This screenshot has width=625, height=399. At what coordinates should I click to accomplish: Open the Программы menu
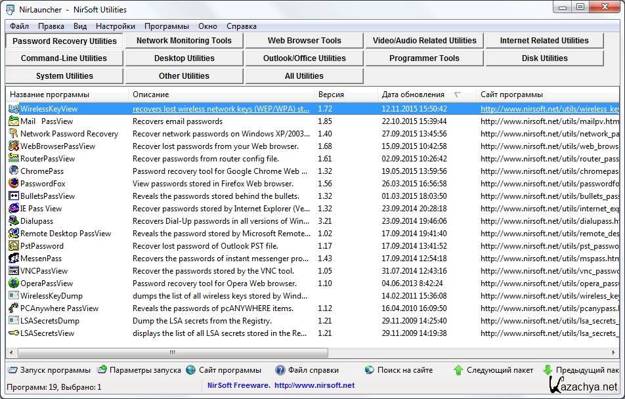pos(166,26)
